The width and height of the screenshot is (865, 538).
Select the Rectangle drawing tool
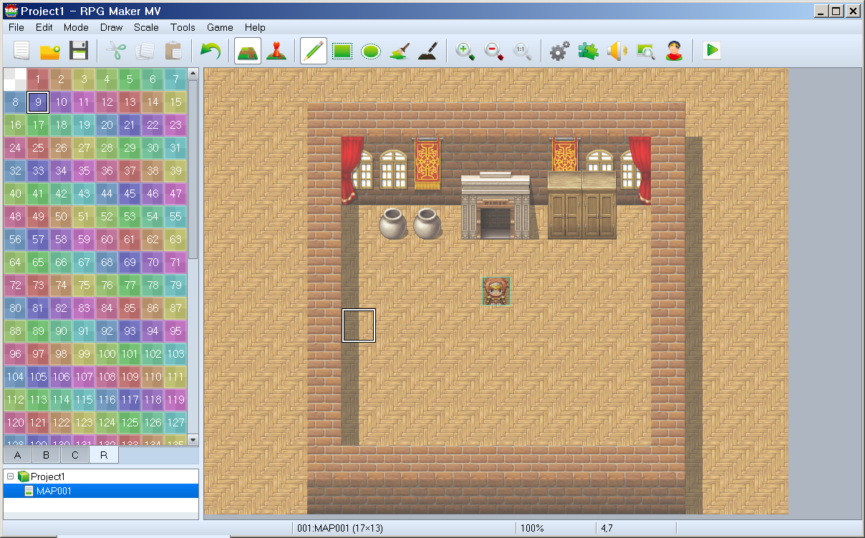[x=342, y=51]
